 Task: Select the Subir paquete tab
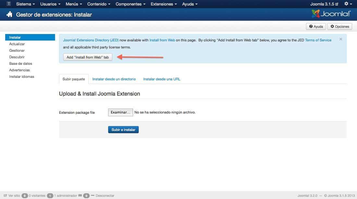click(74, 79)
